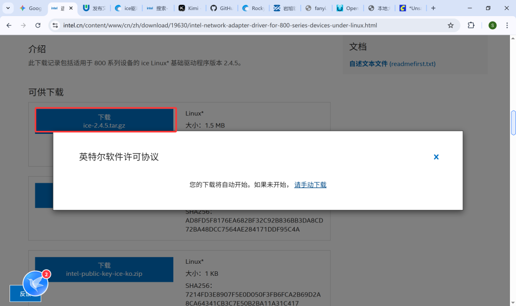516x306 pixels.
Task: Reload the current page
Action: click(x=38, y=25)
